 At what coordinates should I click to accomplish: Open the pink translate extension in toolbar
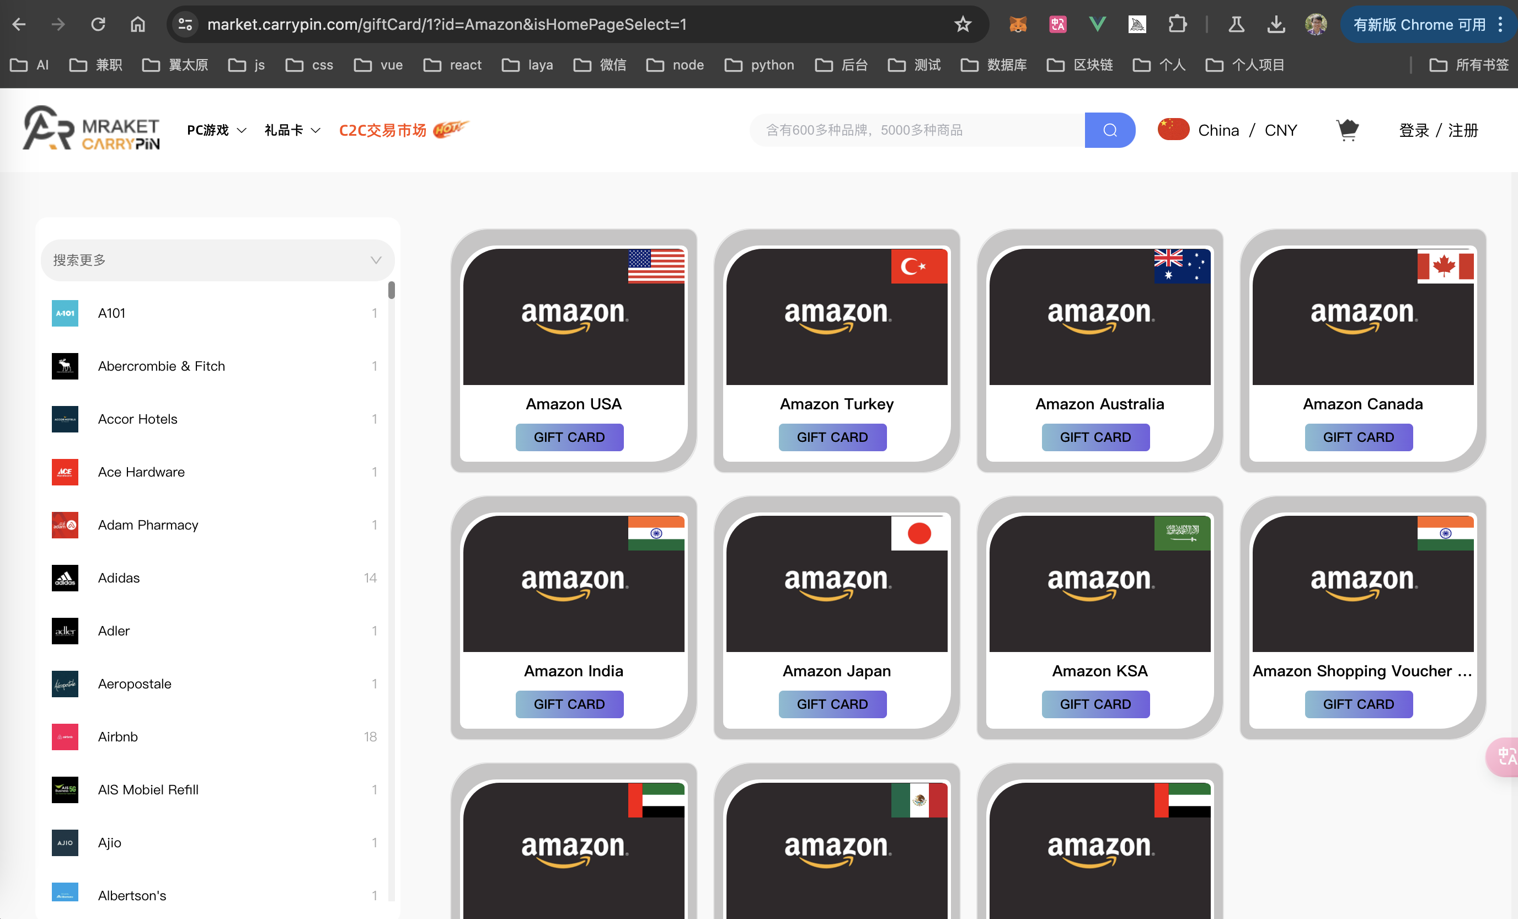1058,25
